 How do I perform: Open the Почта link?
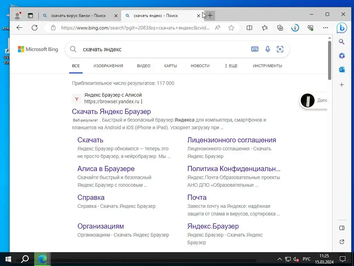(x=197, y=197)
